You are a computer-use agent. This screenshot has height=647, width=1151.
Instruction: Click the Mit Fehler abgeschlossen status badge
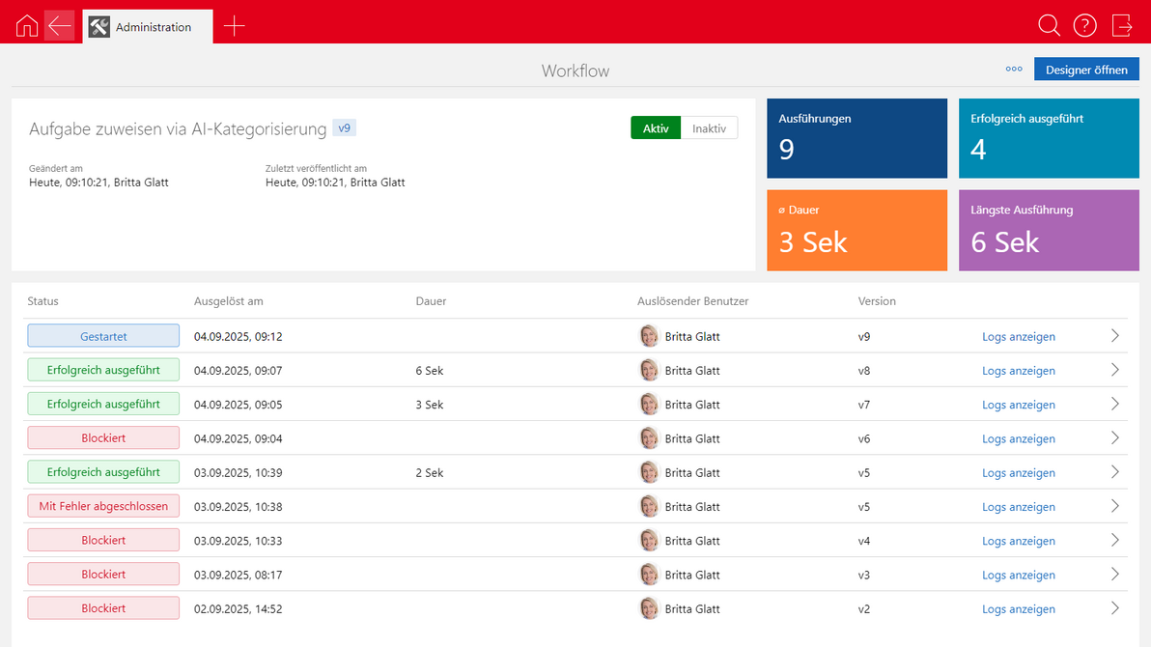pyautogui.click(x=103, y=506)
